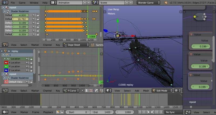Open the Mesh menu in the 3D viewport header
The image size is (216, 115).
click(x=146, y=91)
